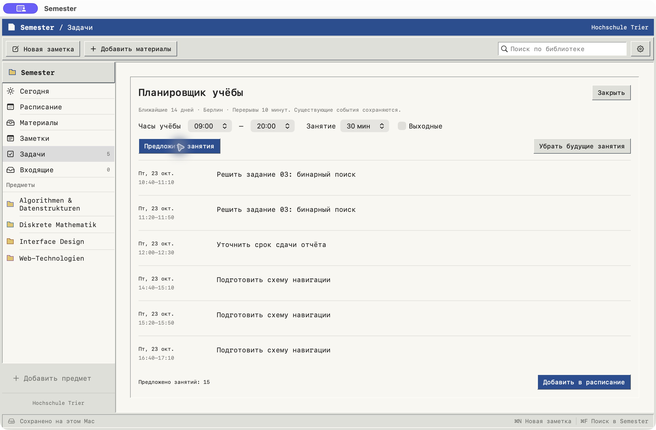Go to Расписание in the sidebar
656x430 pixels.
59,107
